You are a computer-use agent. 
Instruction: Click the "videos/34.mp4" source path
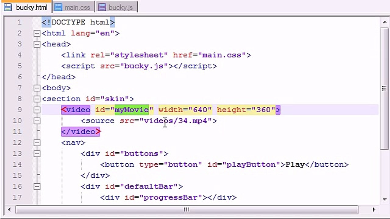tap(175, 121)
